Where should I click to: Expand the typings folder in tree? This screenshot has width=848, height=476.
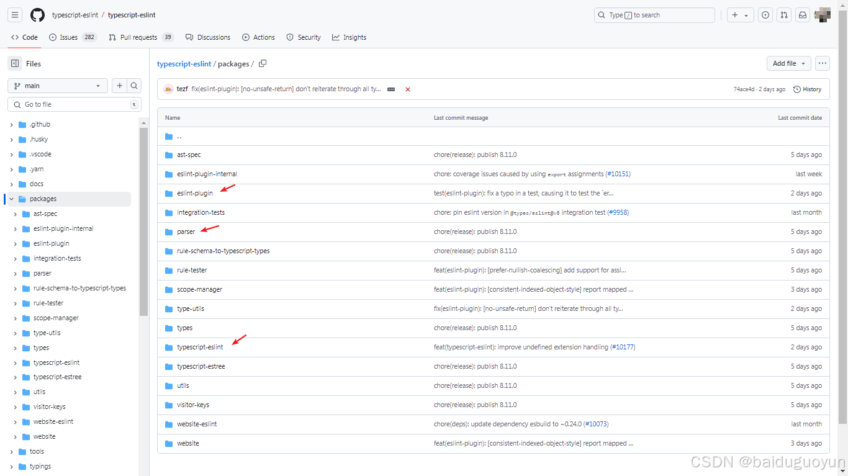pos(11,466)
